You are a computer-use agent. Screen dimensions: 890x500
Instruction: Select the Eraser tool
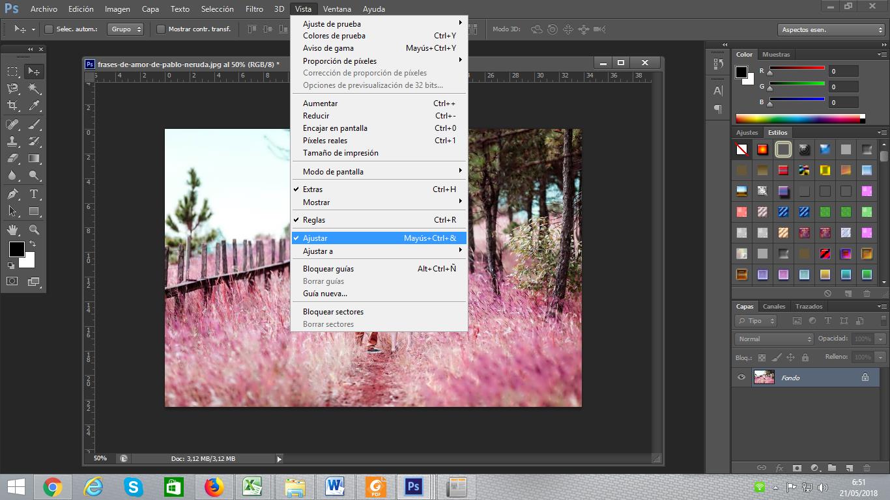coord(12,158)
